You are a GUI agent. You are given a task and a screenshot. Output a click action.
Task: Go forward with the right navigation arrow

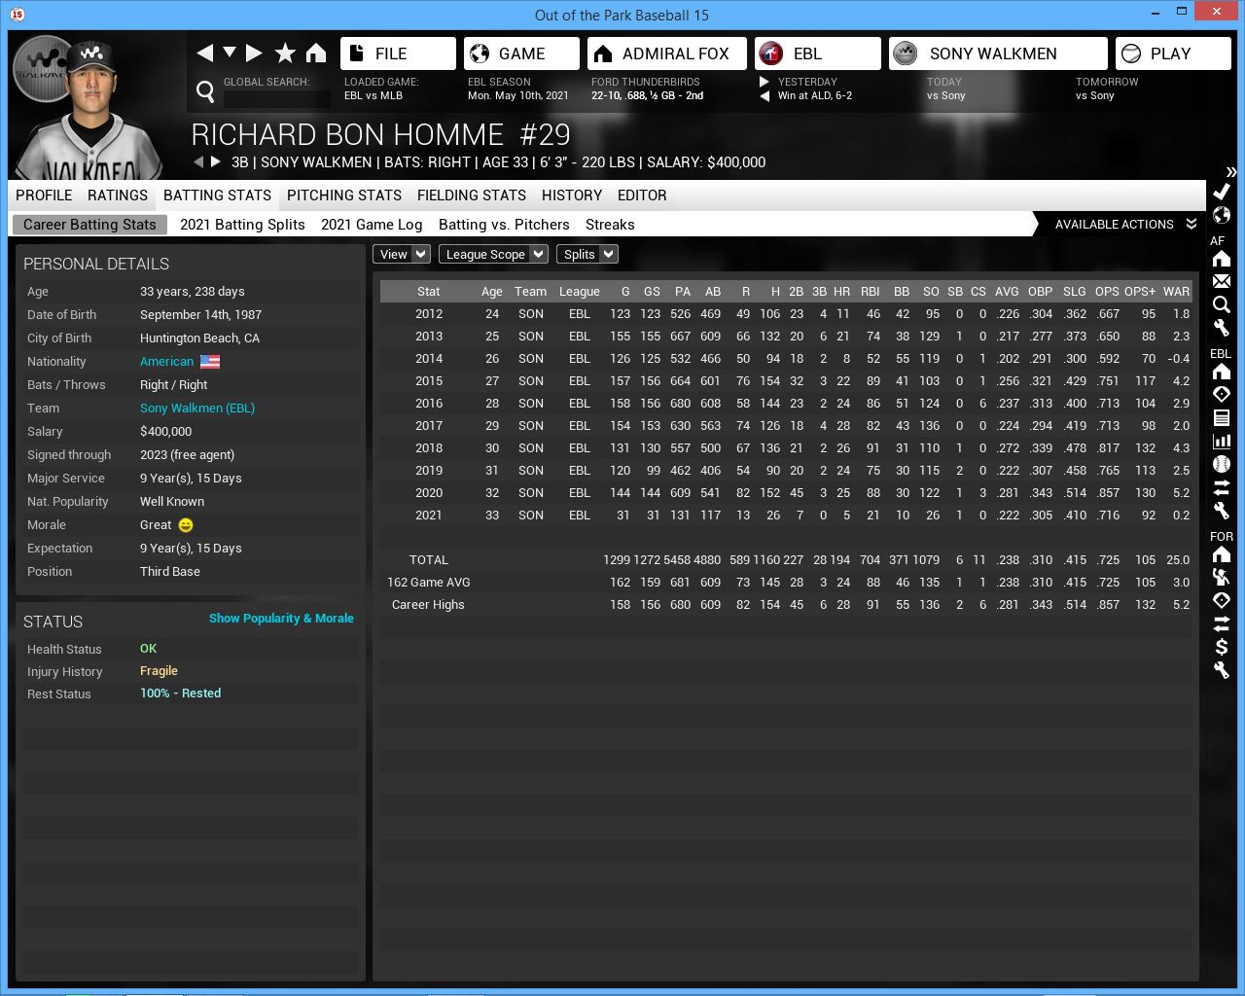click(254, 53)
